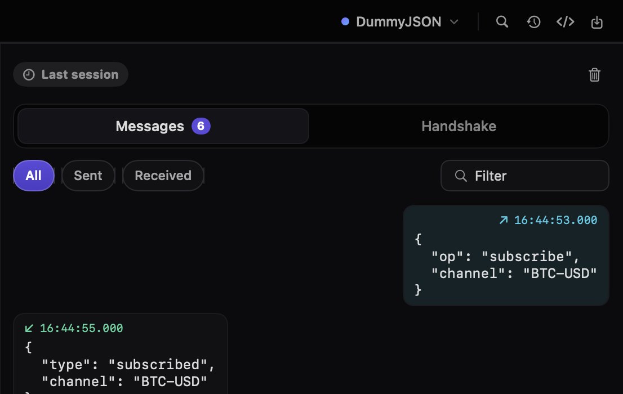623x394 pixels.
Task: Select sent message's "channel": "BTC-USD" line
Action: pyautogui.click(x=514, y=274)
